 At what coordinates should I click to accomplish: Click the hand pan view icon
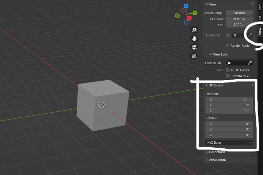click(x=194, y=39)
